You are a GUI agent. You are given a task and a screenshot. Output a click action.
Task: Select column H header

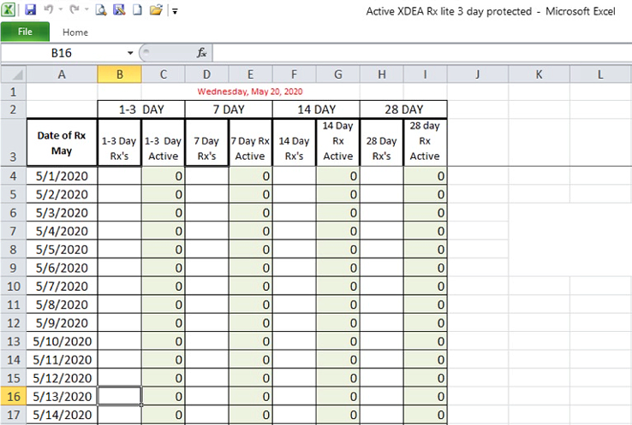coord(381,74)
